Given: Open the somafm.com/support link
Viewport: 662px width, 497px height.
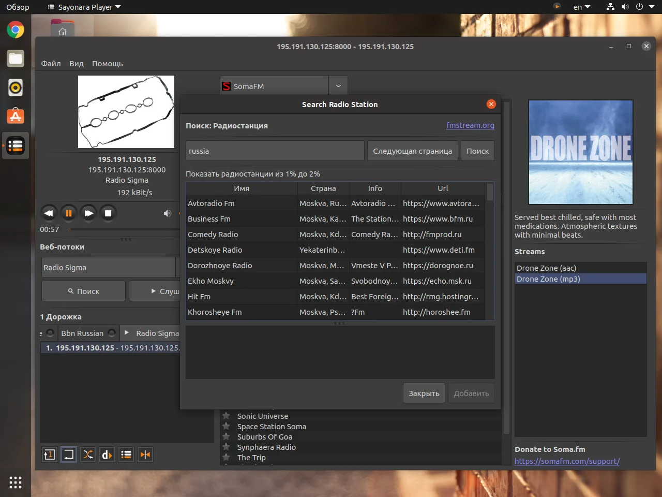Looking at the screenshot, I should point(567,461).
